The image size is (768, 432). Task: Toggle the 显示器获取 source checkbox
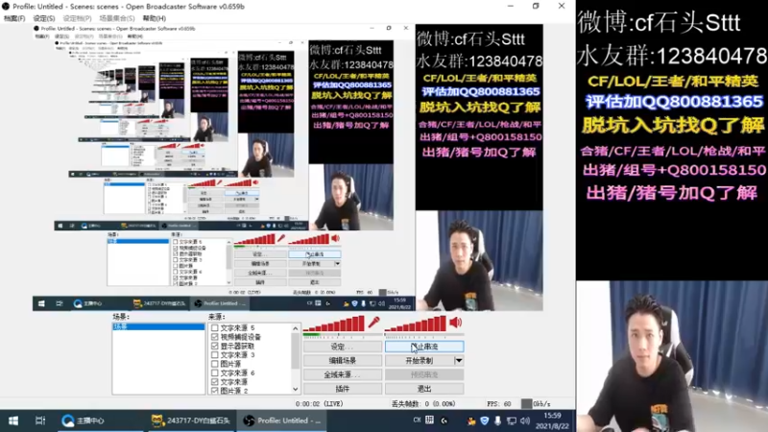(214, 346)
